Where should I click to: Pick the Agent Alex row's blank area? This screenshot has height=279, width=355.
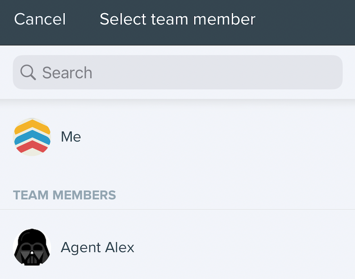(x=245, y=247)
